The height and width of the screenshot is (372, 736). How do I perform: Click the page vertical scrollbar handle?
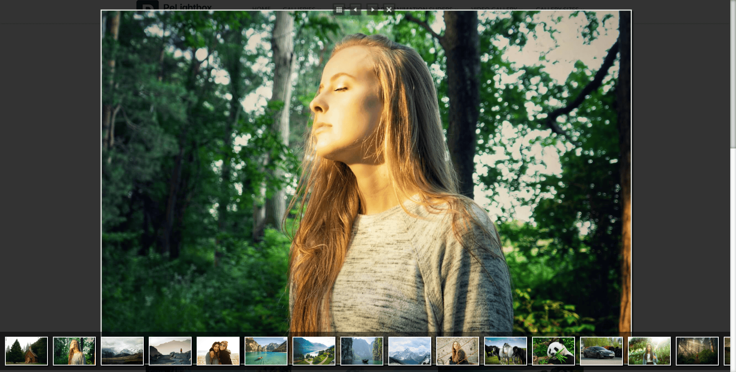click(x=733, y=74)
